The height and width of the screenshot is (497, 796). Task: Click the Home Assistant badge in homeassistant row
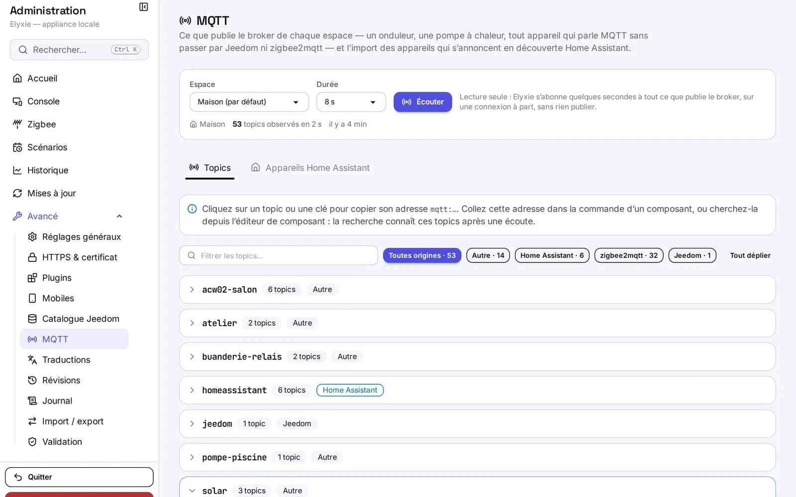pyautogui.click(x=350, y=390)
